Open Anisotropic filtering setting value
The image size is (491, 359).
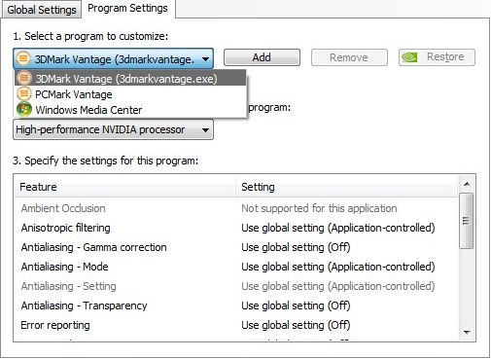pos(338,228)
